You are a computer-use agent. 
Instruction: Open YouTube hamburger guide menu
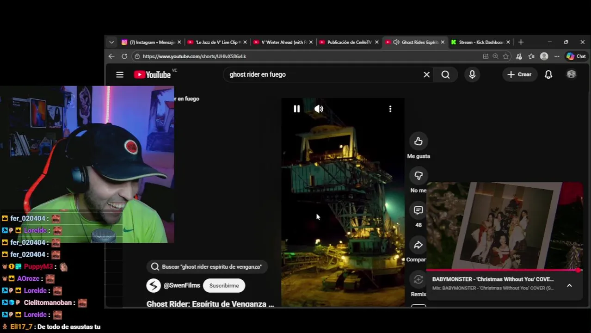click(x=120, y=74)
